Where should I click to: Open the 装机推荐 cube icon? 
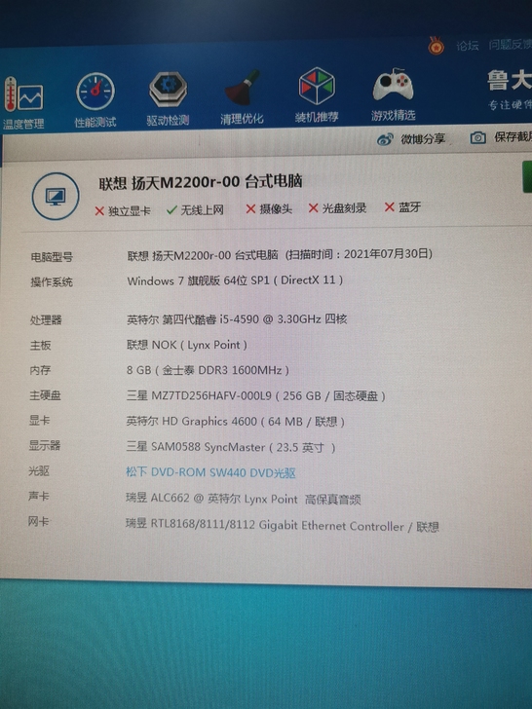317,86
